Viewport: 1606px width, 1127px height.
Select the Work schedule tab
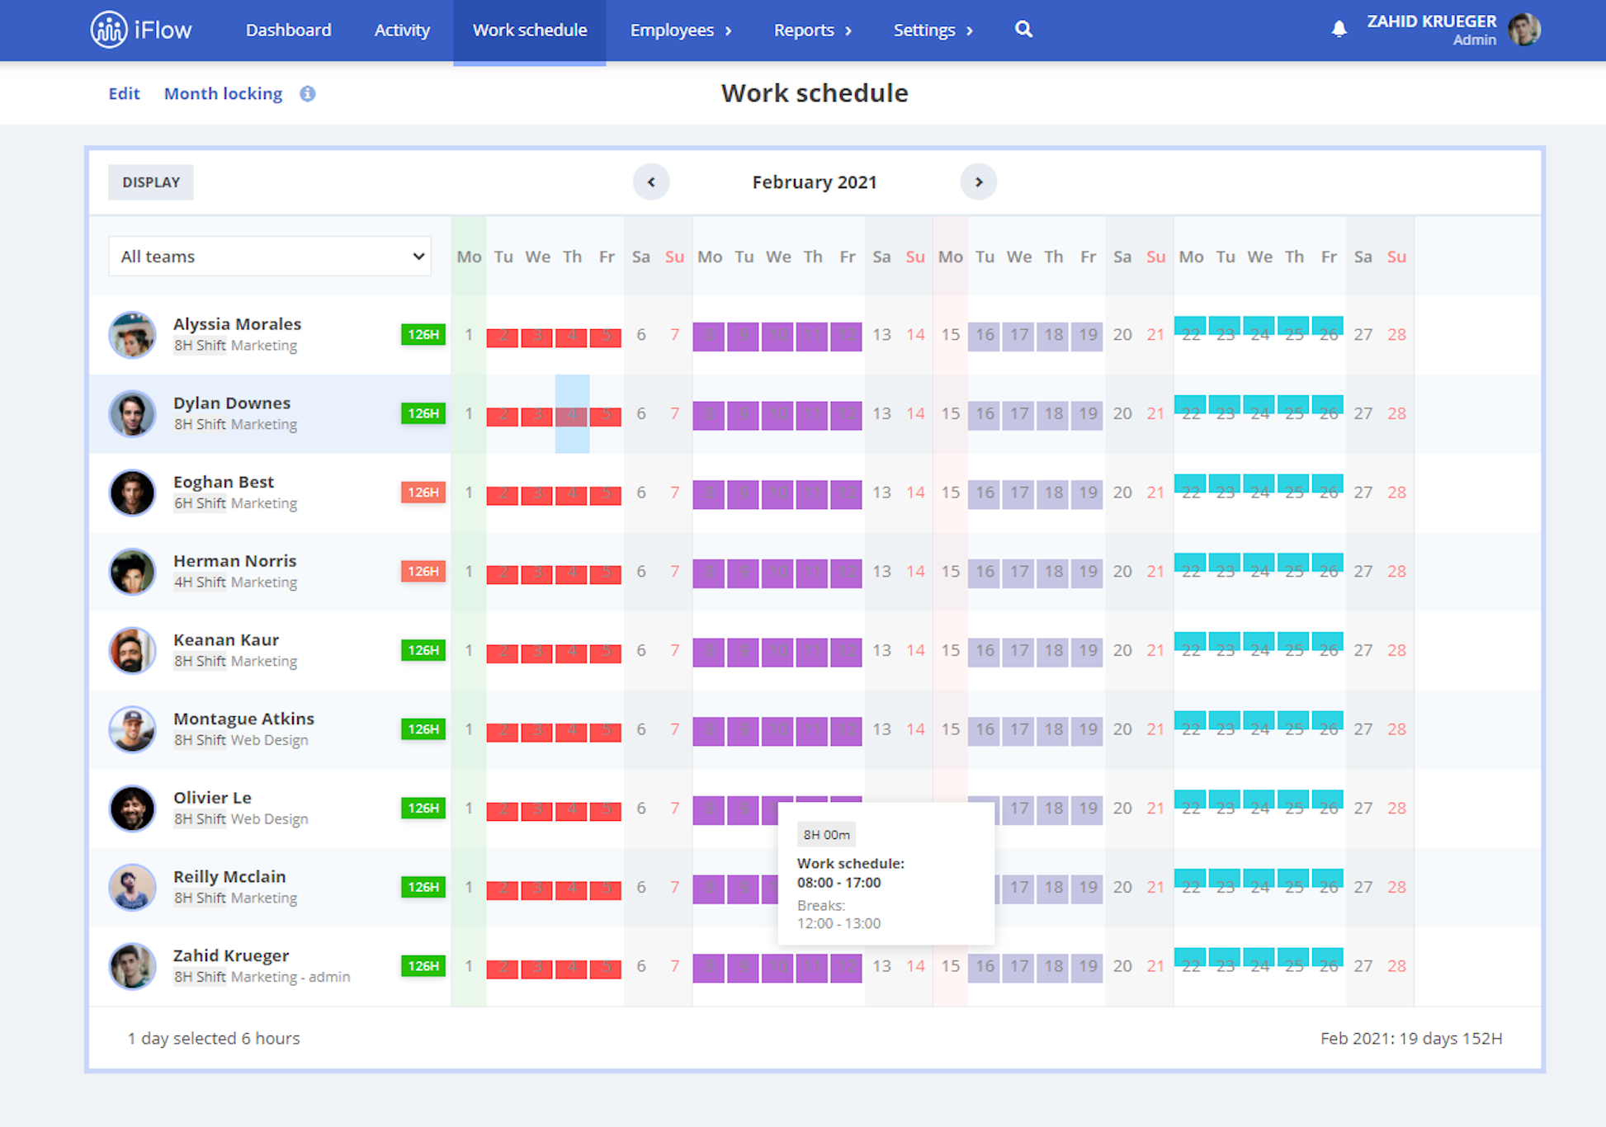coord(529,30)
